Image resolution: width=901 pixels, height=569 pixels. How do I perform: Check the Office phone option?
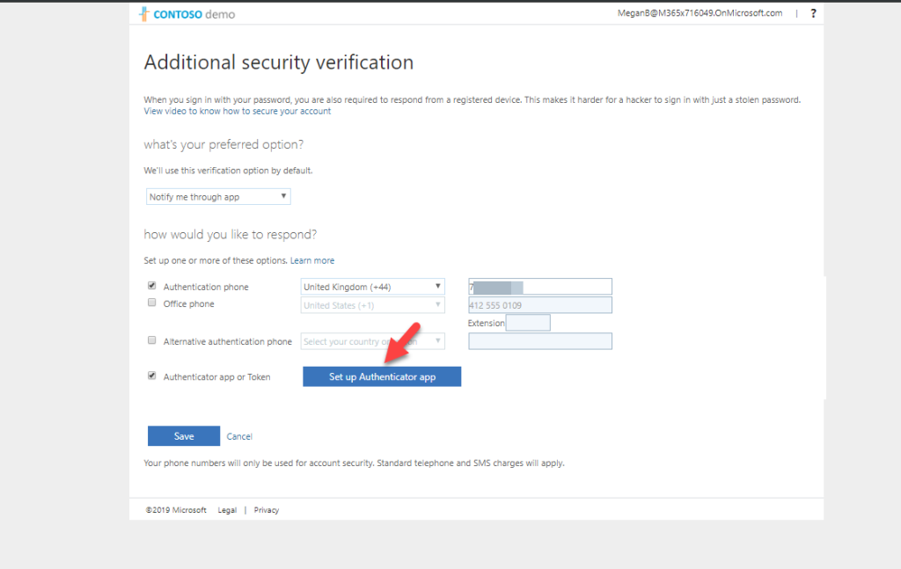[x=151, y=302]
